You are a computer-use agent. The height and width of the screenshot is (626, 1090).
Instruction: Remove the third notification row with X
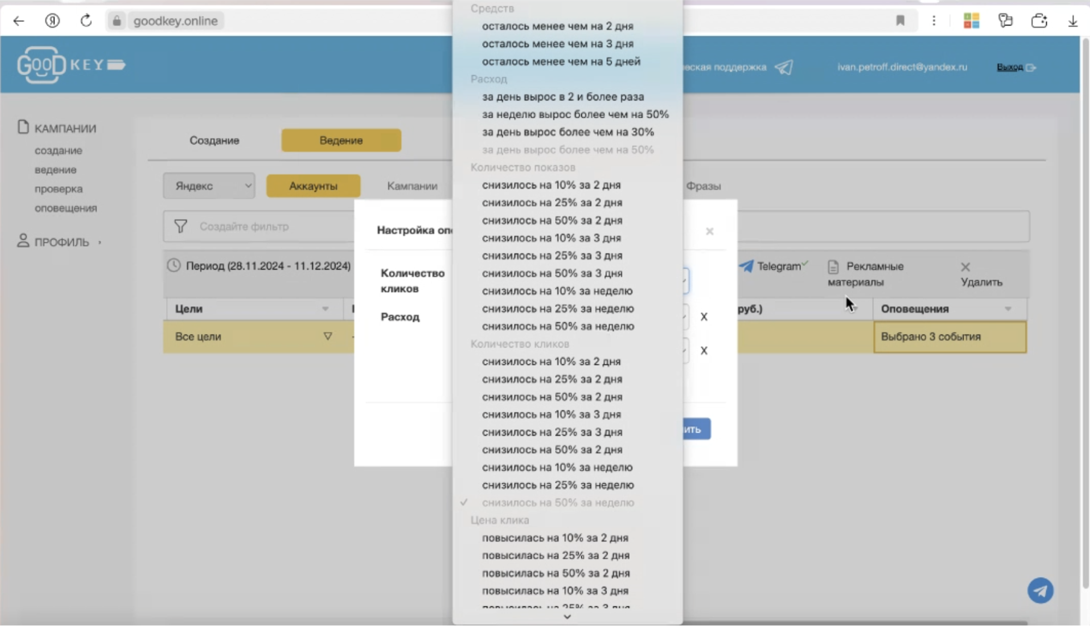click(704, 350)
